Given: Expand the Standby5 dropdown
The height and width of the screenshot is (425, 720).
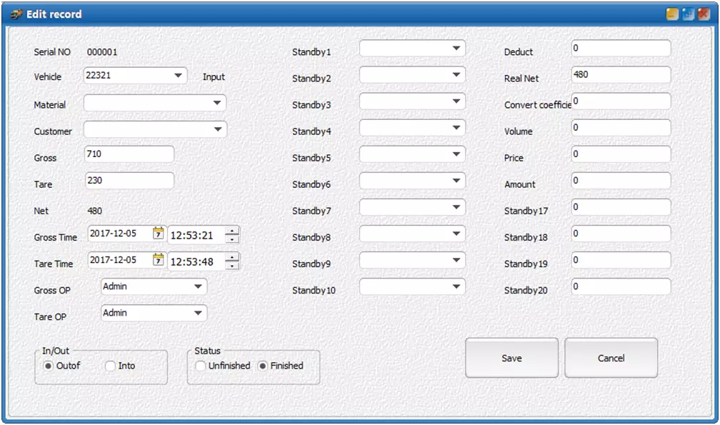Looking at the screenshot, I should pos(412,154).
